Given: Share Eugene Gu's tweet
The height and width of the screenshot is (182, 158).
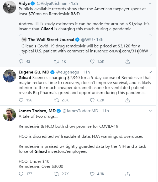Looking at the screenshot, I should 128,100.
